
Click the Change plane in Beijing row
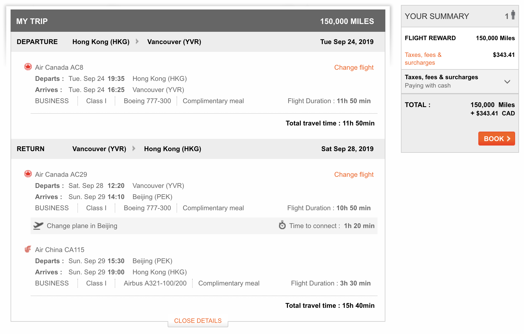pyautogui.click(x=82, y=226)
